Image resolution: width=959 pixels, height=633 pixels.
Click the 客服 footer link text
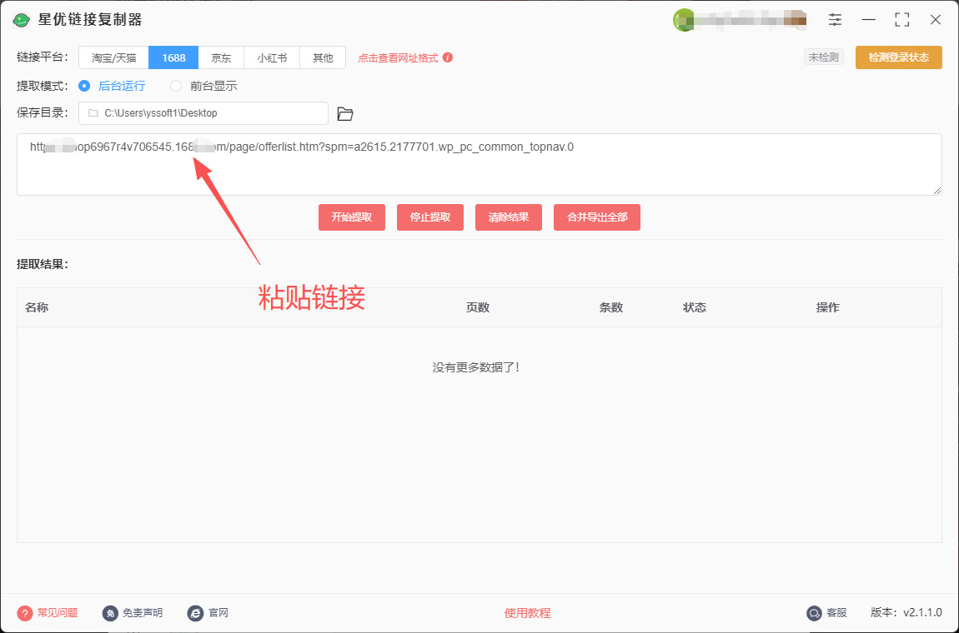(x=836, y=613)
